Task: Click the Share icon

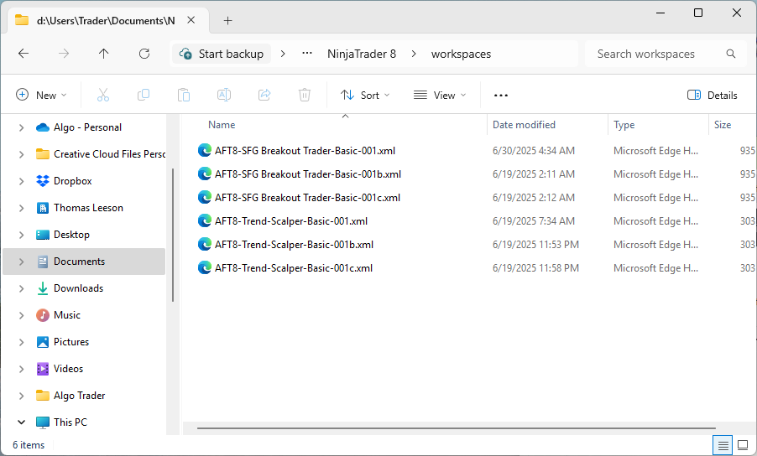Action: coord(264,95)
